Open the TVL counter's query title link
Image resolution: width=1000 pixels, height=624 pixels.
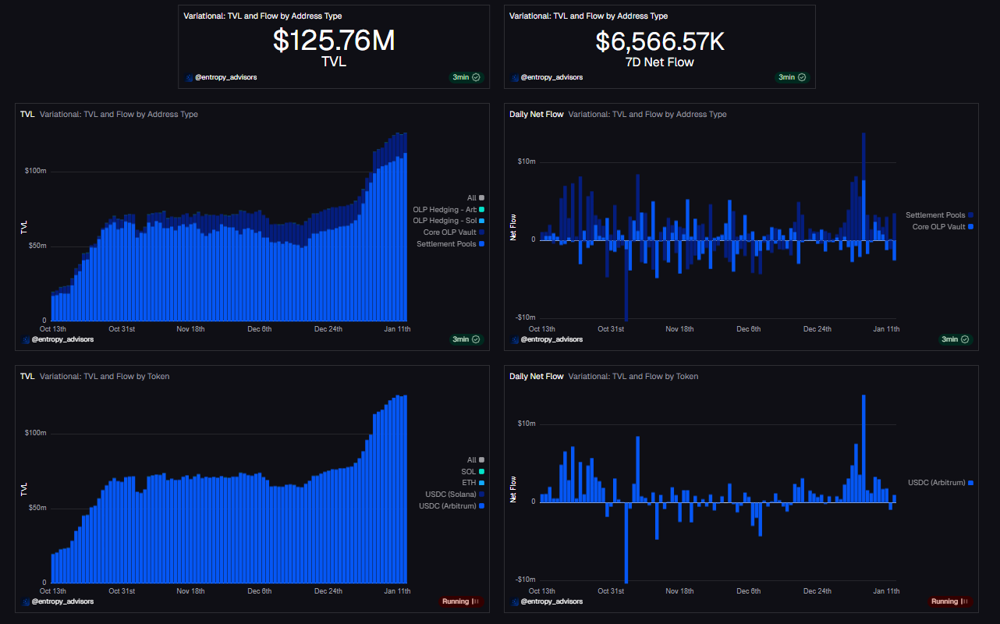[x=262, y=16]
